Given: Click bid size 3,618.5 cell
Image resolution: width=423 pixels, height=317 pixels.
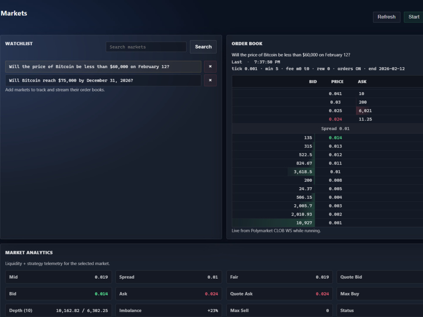Looking at the screenshot, I should (303, 172).
